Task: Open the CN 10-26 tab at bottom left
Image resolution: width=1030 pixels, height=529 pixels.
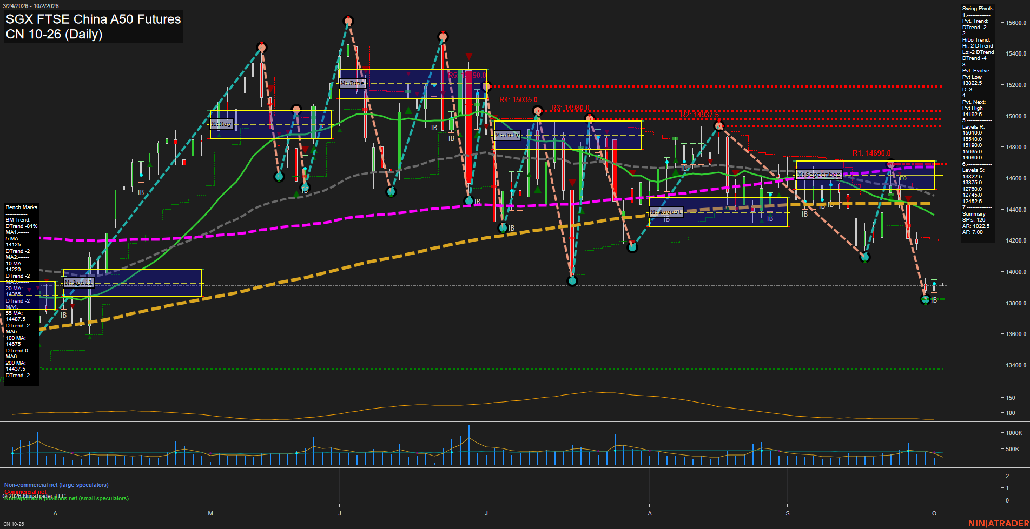Action: (x=14, y=524)
